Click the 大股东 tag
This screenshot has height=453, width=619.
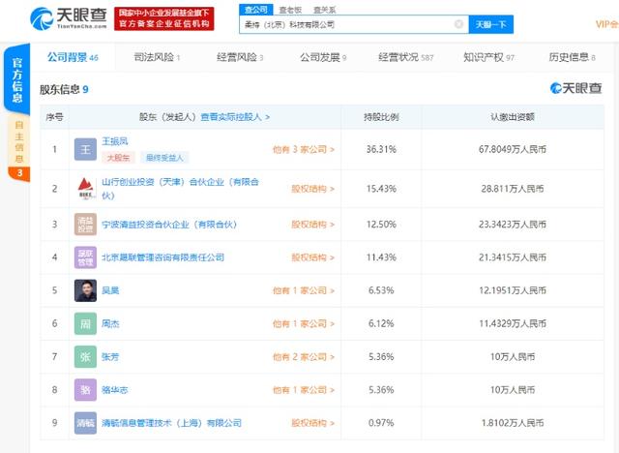[x=118, y=158]
